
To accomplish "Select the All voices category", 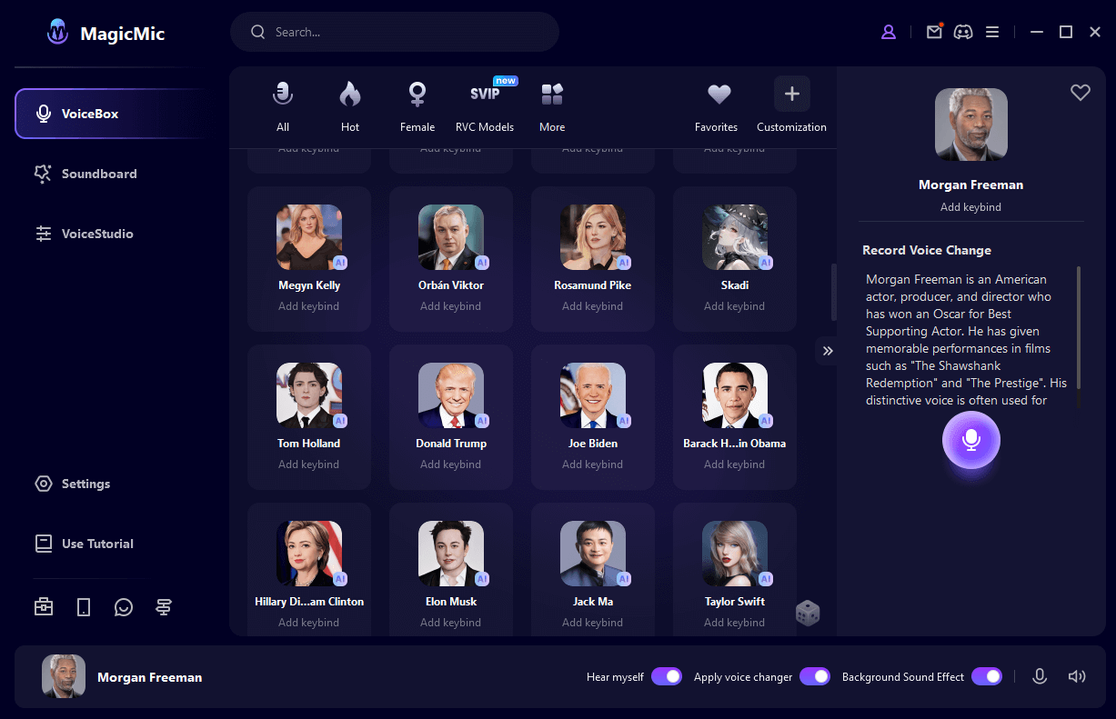I will pyautogui.click(x=283, y=106).
